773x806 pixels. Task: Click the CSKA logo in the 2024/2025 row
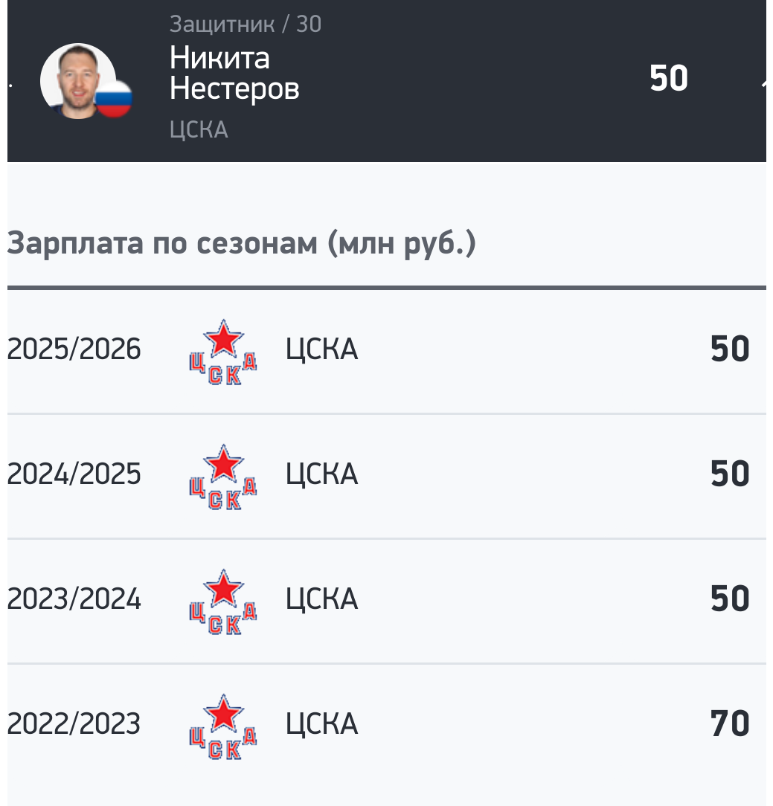223,477
